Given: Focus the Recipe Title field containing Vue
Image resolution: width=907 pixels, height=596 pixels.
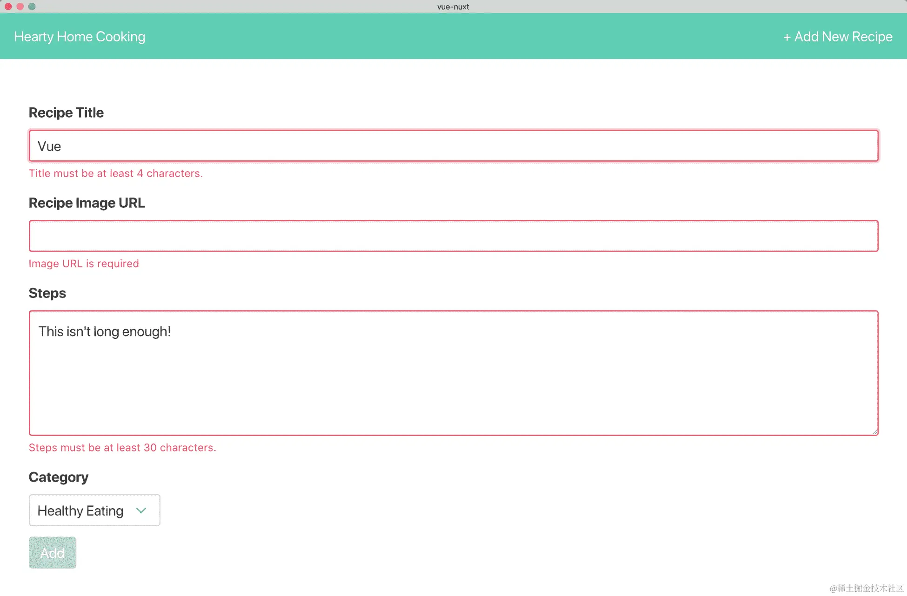Looking at the screenshot, I should pyautogui.click(x=453, y=146).
